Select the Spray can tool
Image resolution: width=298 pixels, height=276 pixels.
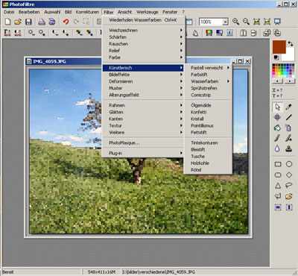[288, 128]
